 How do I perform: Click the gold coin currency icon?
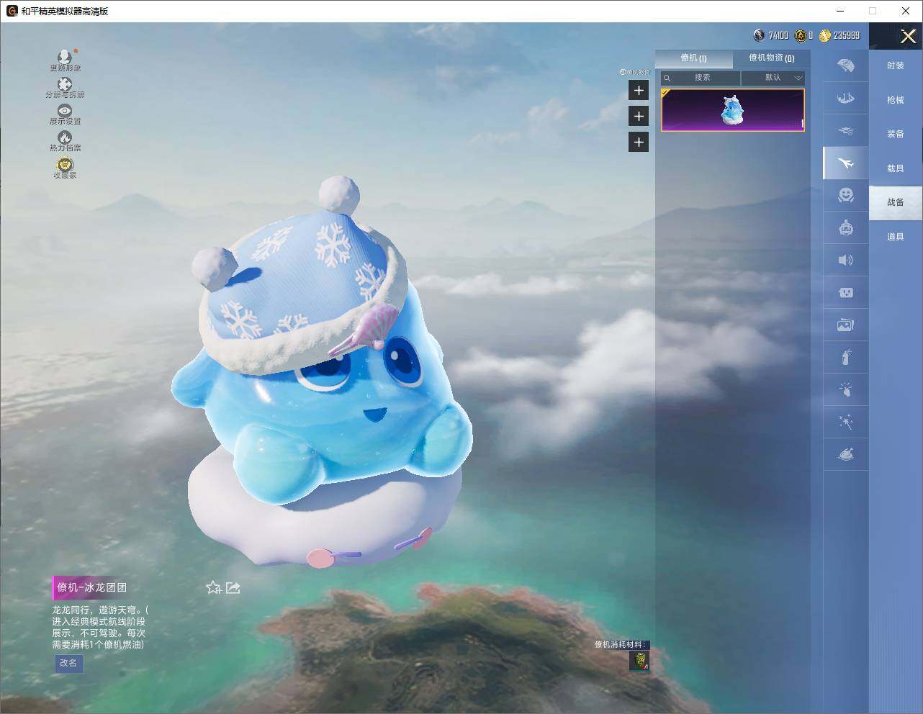pyautogui.click(x=825, y=35)
